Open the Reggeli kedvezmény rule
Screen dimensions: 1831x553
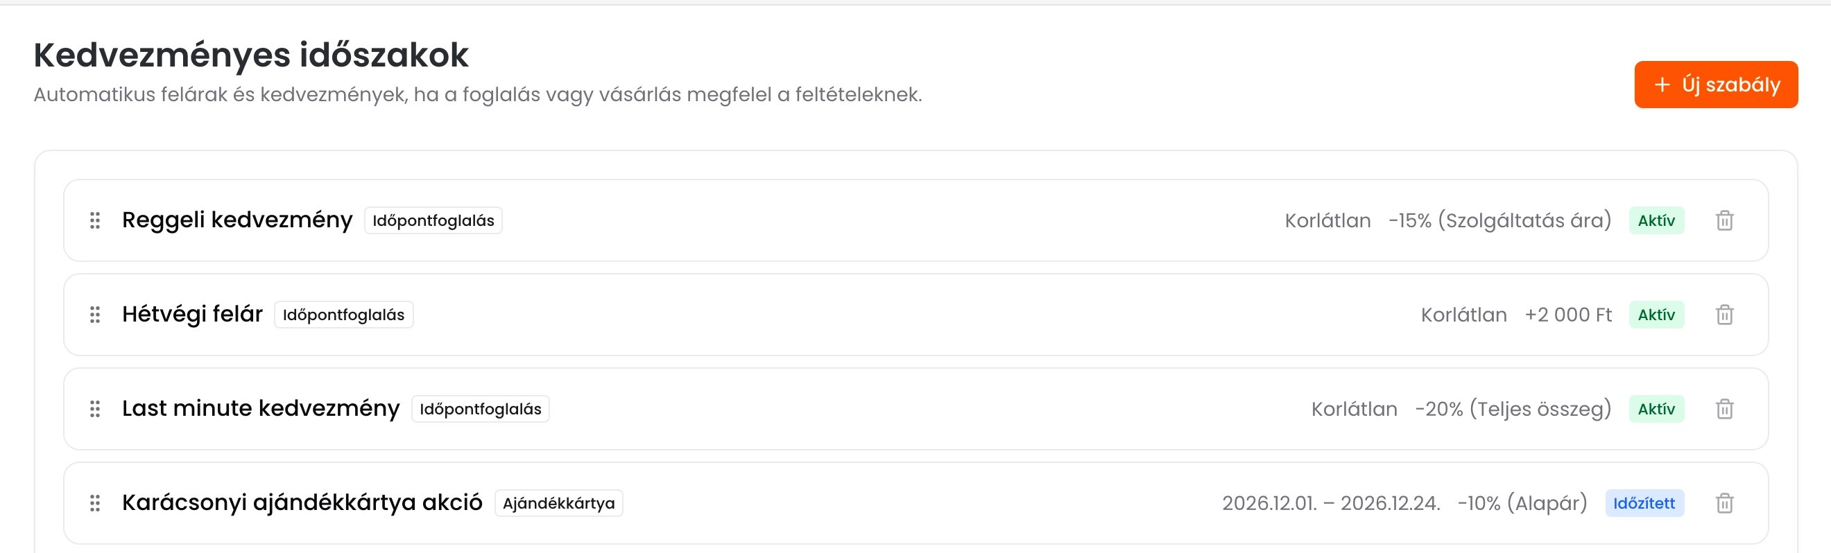click(237, 220)
